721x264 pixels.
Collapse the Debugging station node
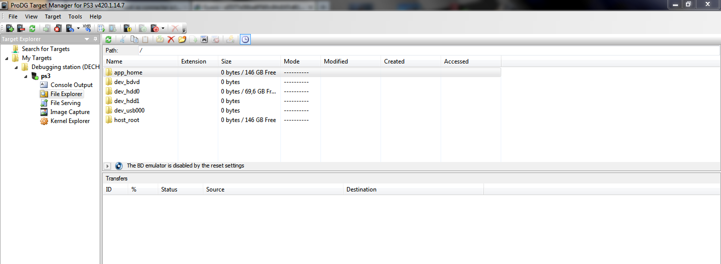point(16,67)
